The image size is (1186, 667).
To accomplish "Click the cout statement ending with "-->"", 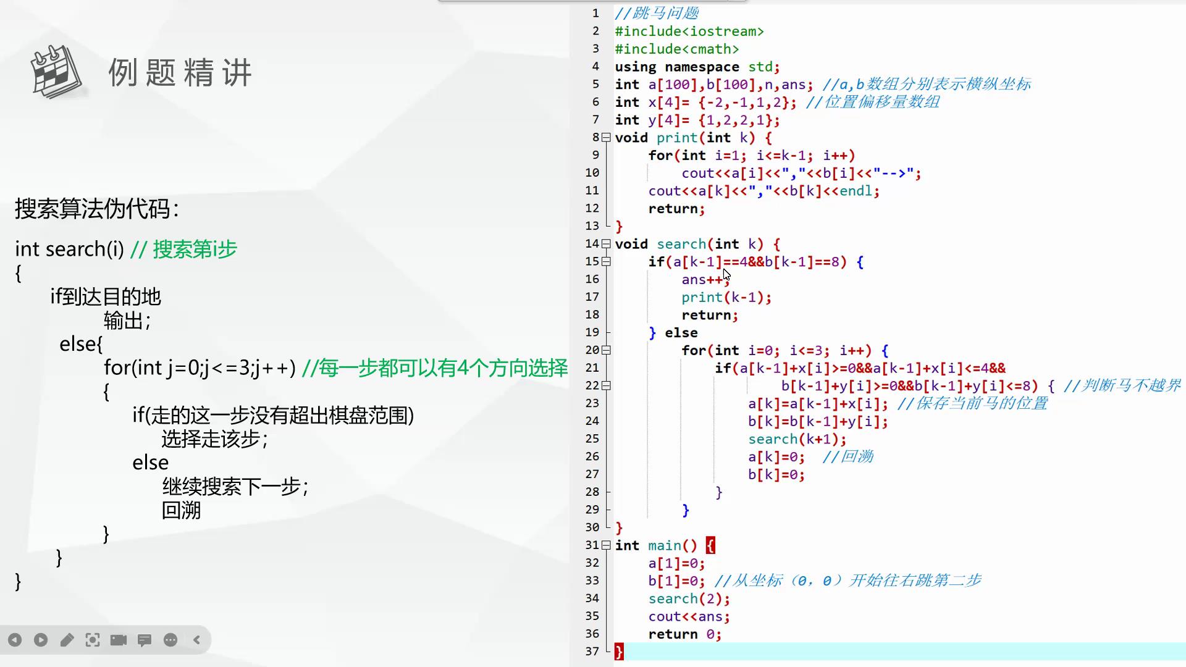I will 802,174.
